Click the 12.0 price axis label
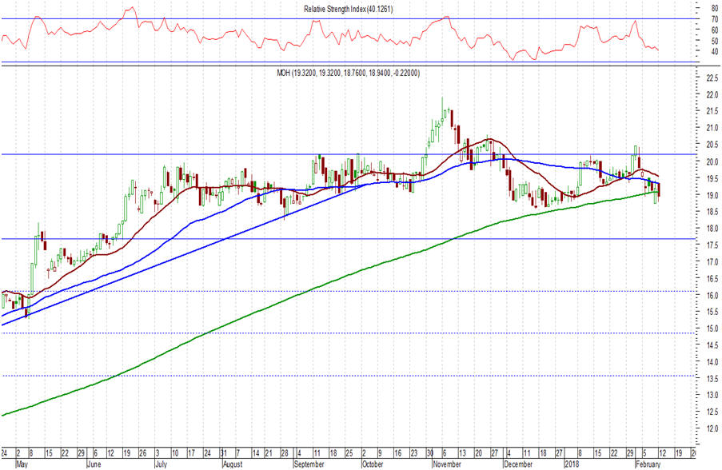This screenshot has width=722, height=470. (x=704, y=429)
